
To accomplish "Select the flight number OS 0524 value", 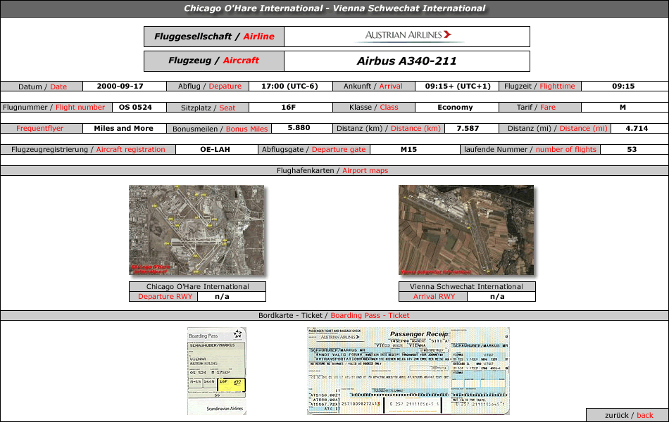I will 134,108.
